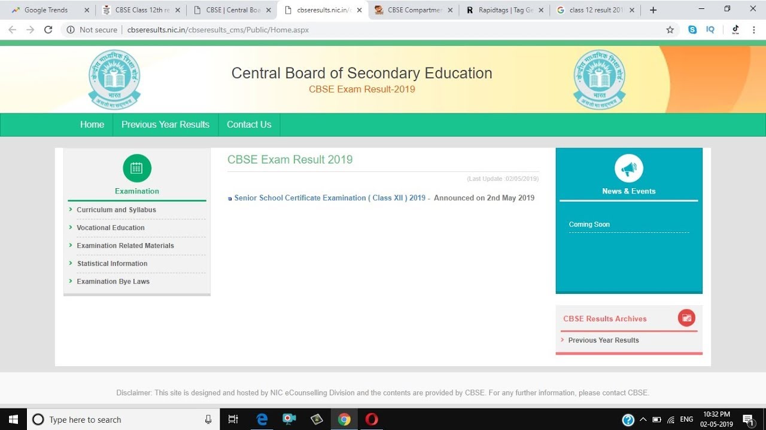Open the Statistical Information link
766x430 pixels.
pyautogui.click(x=112, y=263)
